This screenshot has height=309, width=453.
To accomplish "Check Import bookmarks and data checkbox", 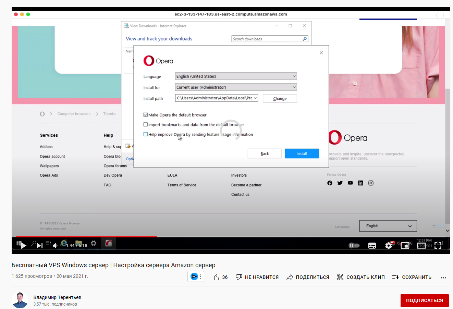I will coord(146,125).
